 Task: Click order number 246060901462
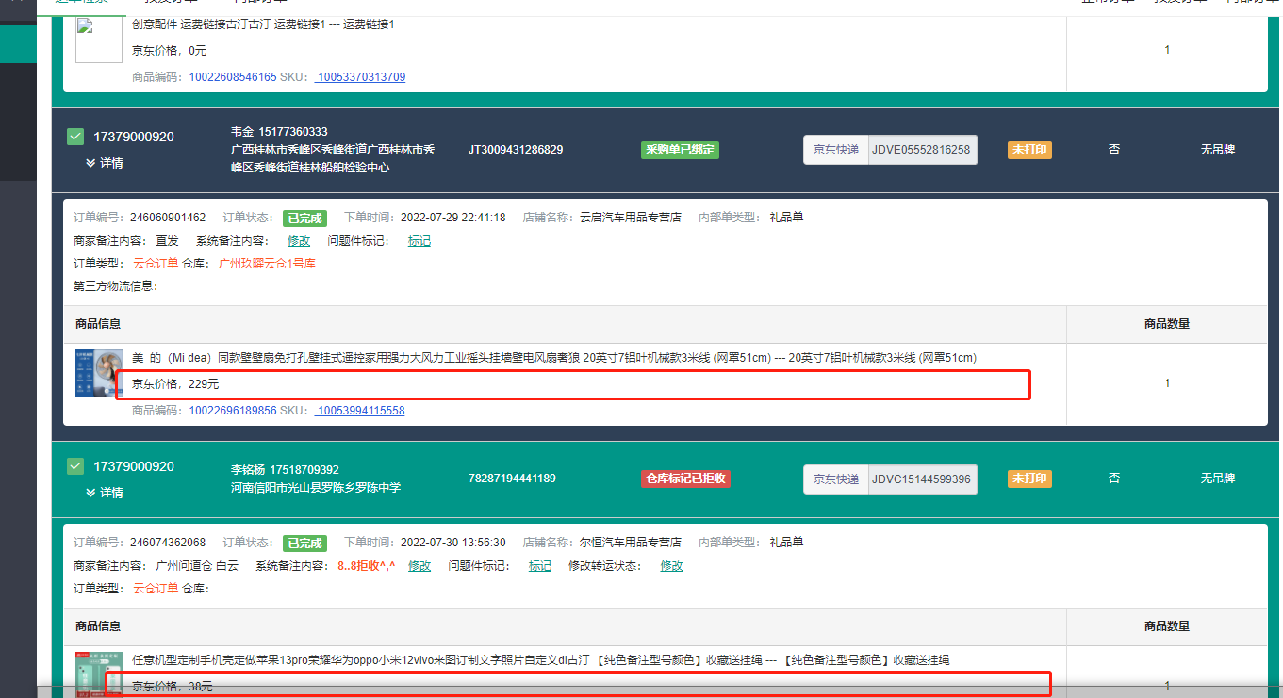[x=168, y=218]
